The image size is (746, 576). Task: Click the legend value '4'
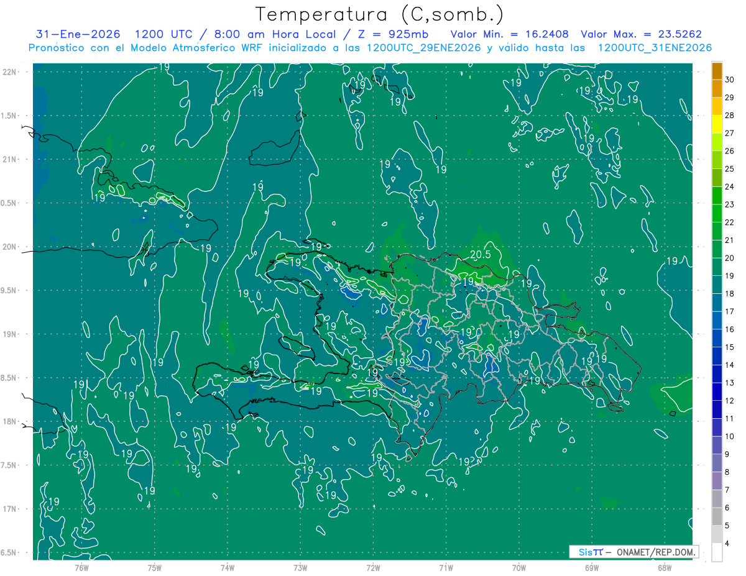[x=728, y=544]
